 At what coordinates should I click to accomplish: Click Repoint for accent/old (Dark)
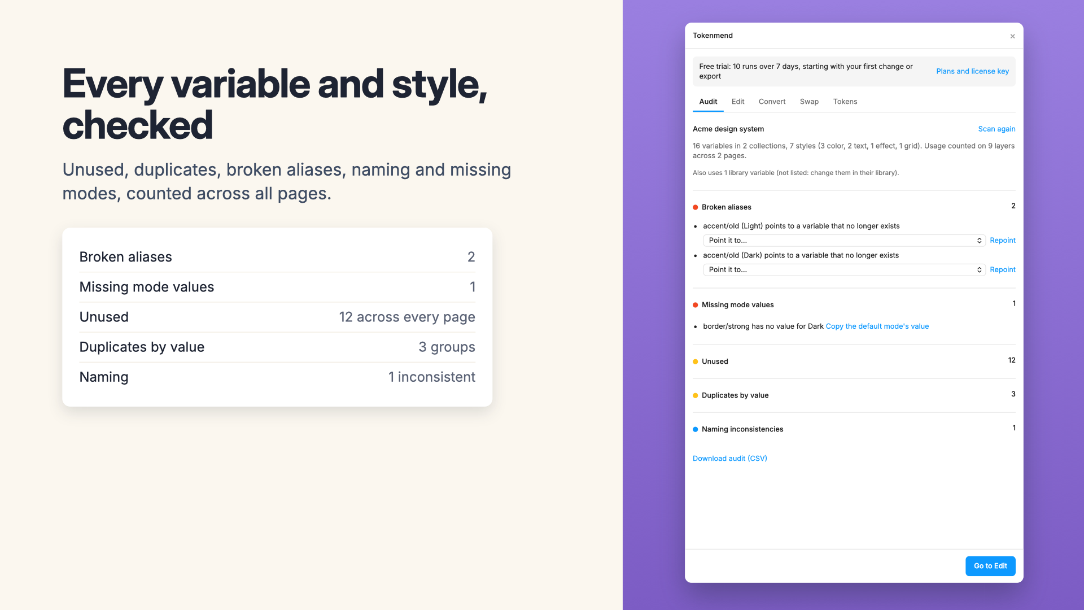click(1002, 270)
